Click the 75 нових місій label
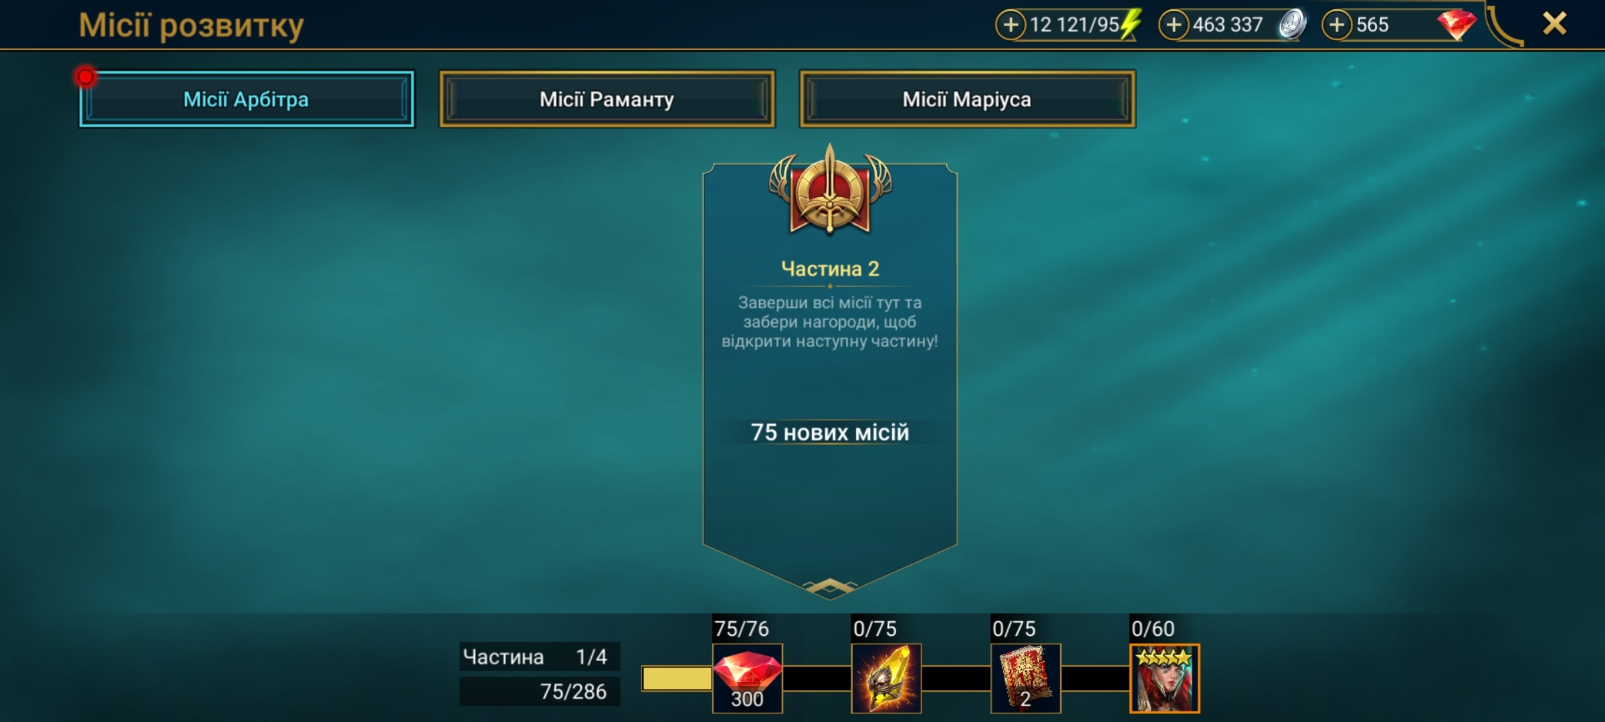Screen dimensions: 1605x722 click(830, 433)
